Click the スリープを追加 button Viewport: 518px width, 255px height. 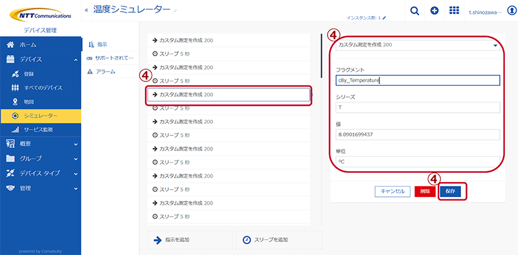point(279,240)
